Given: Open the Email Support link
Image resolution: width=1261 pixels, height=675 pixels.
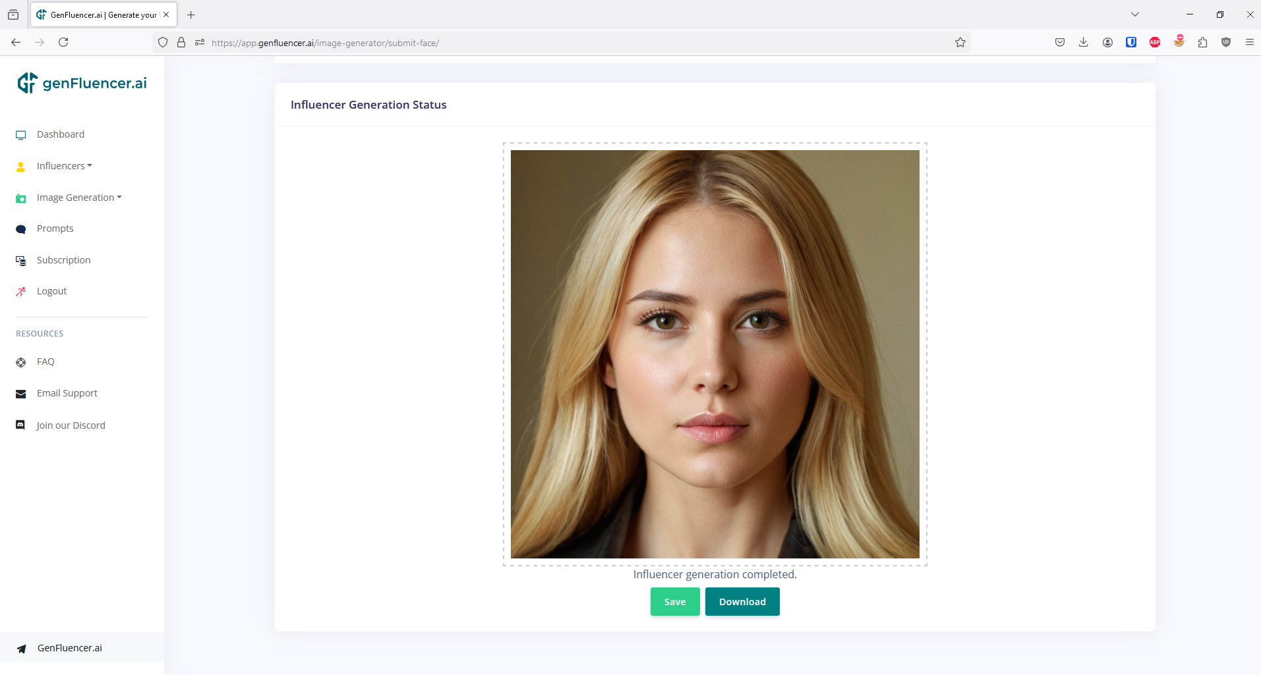Looking at the screenshot, I should coord(67,393).
